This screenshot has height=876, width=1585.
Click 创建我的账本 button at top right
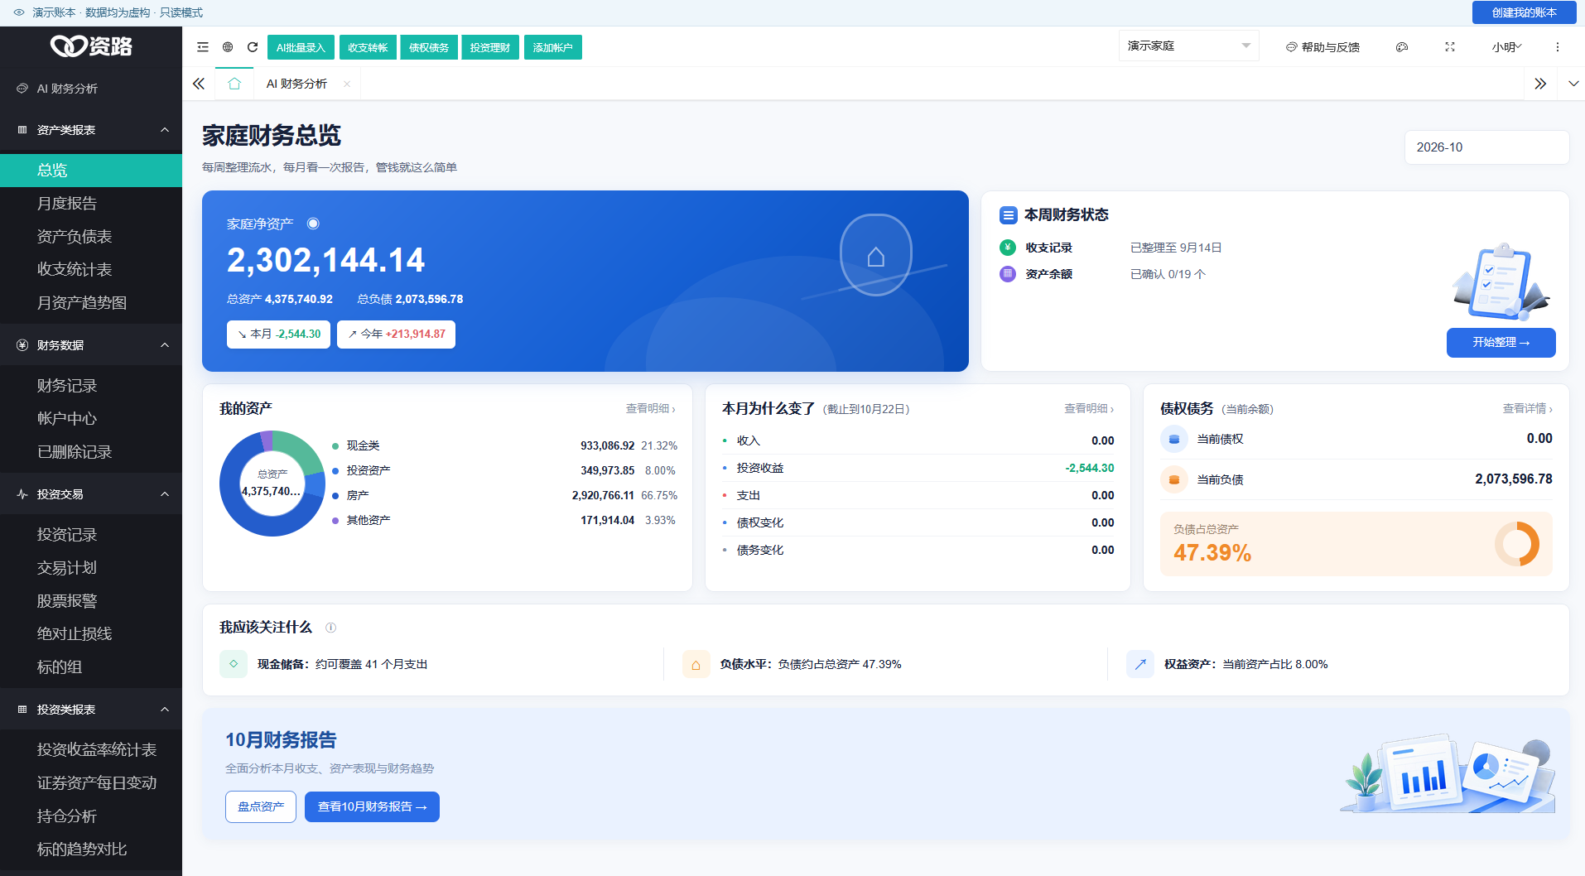[x=1524, y=12]
